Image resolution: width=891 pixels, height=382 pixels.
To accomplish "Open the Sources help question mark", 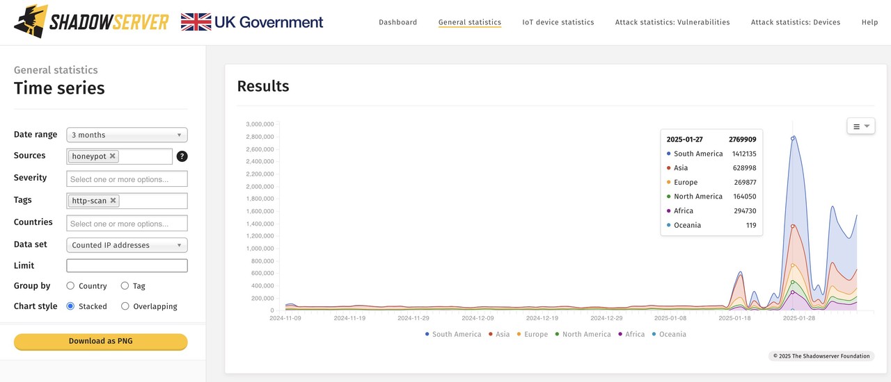I will tap(182, 156).
